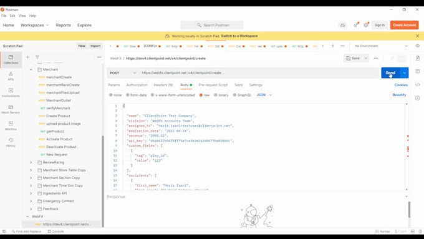Open the Workspaces dropdown
The image size is (424, 239).
click(35, 25)
